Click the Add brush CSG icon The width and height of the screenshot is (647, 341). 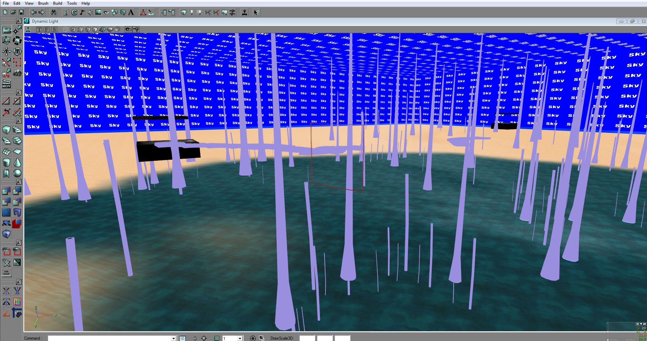pos(6,191)
